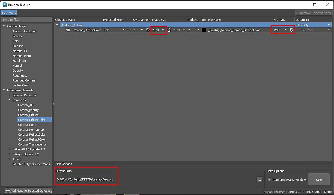The height and width of the screenshot is (195, 334).
Task: Open UV Channel settings gear icon
Action: pos(148,30)
